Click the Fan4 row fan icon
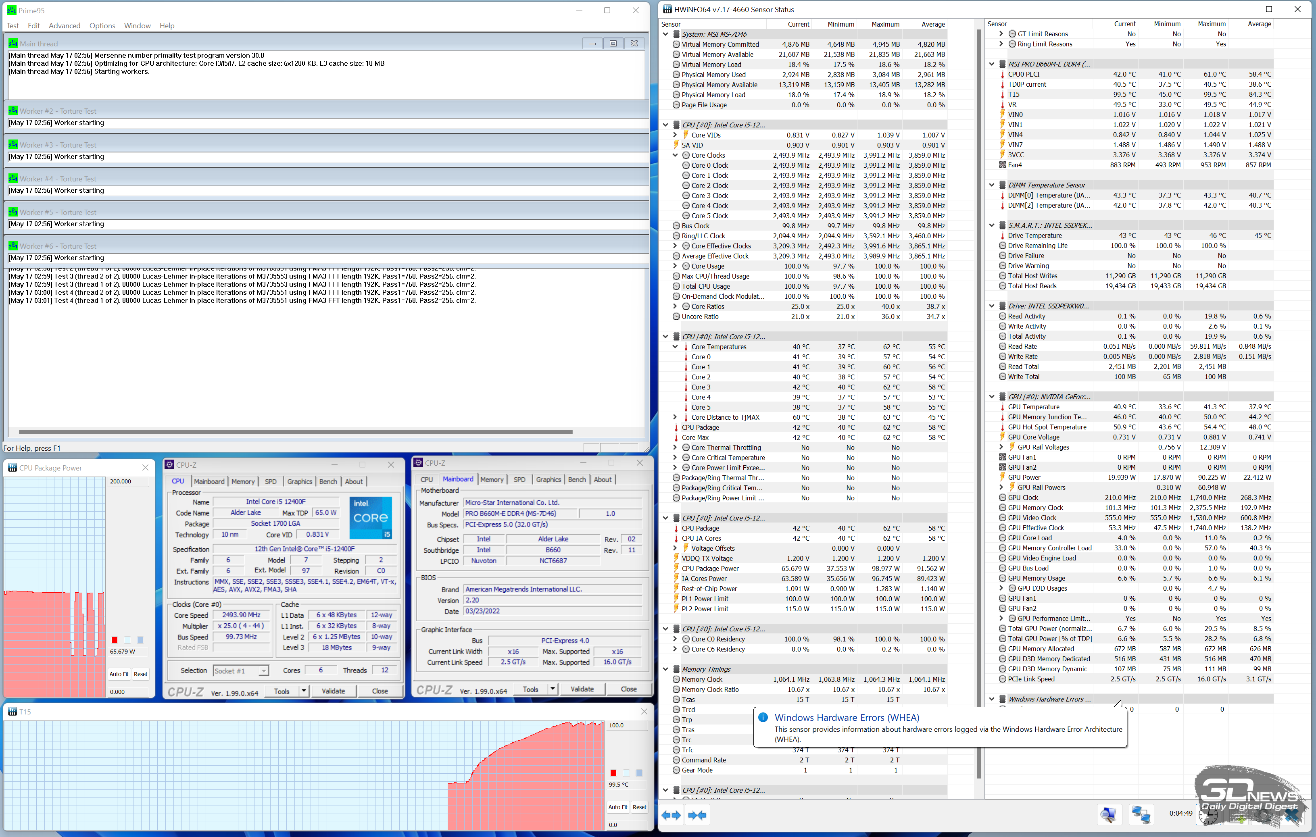The height and width of the screenshot is (837, 1316). click(1002, 164)
